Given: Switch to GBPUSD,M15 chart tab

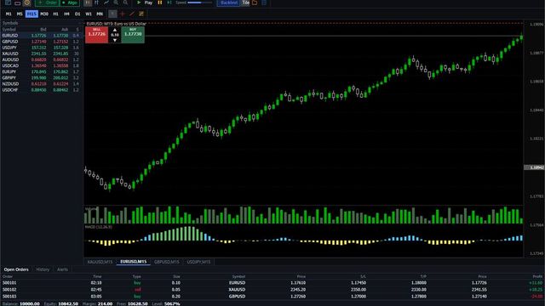Looking at the screenshot, I should [x=167, y=262].
